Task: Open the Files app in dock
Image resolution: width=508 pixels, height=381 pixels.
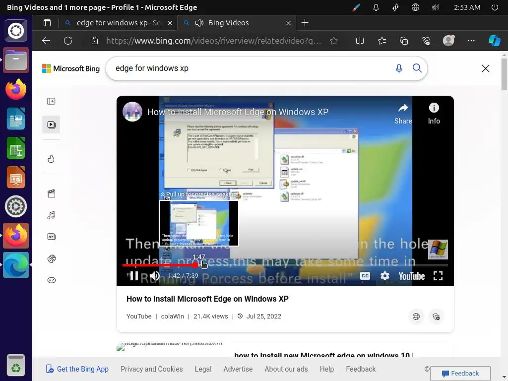Action: tap(15, 60)
